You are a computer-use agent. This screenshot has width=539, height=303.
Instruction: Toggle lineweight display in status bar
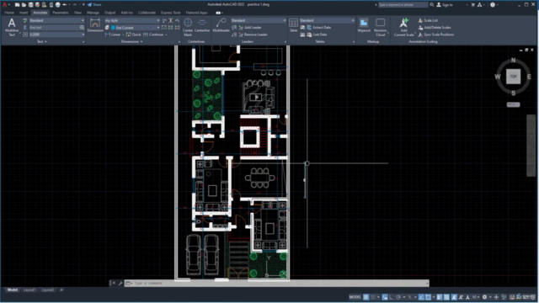[x=440, y=297]
